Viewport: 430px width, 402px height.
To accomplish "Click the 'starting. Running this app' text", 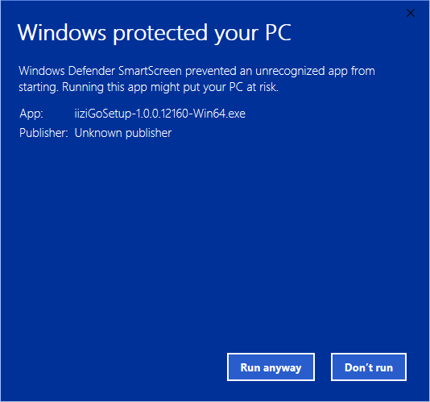I will 83,87.
